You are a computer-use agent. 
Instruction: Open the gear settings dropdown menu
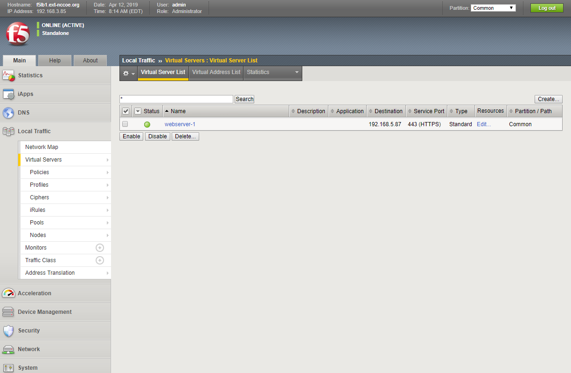pos(128,73)
